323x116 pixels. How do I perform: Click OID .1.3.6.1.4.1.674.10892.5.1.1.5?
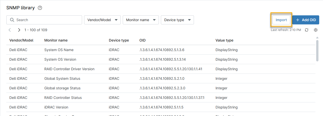(x=161, y=107)
